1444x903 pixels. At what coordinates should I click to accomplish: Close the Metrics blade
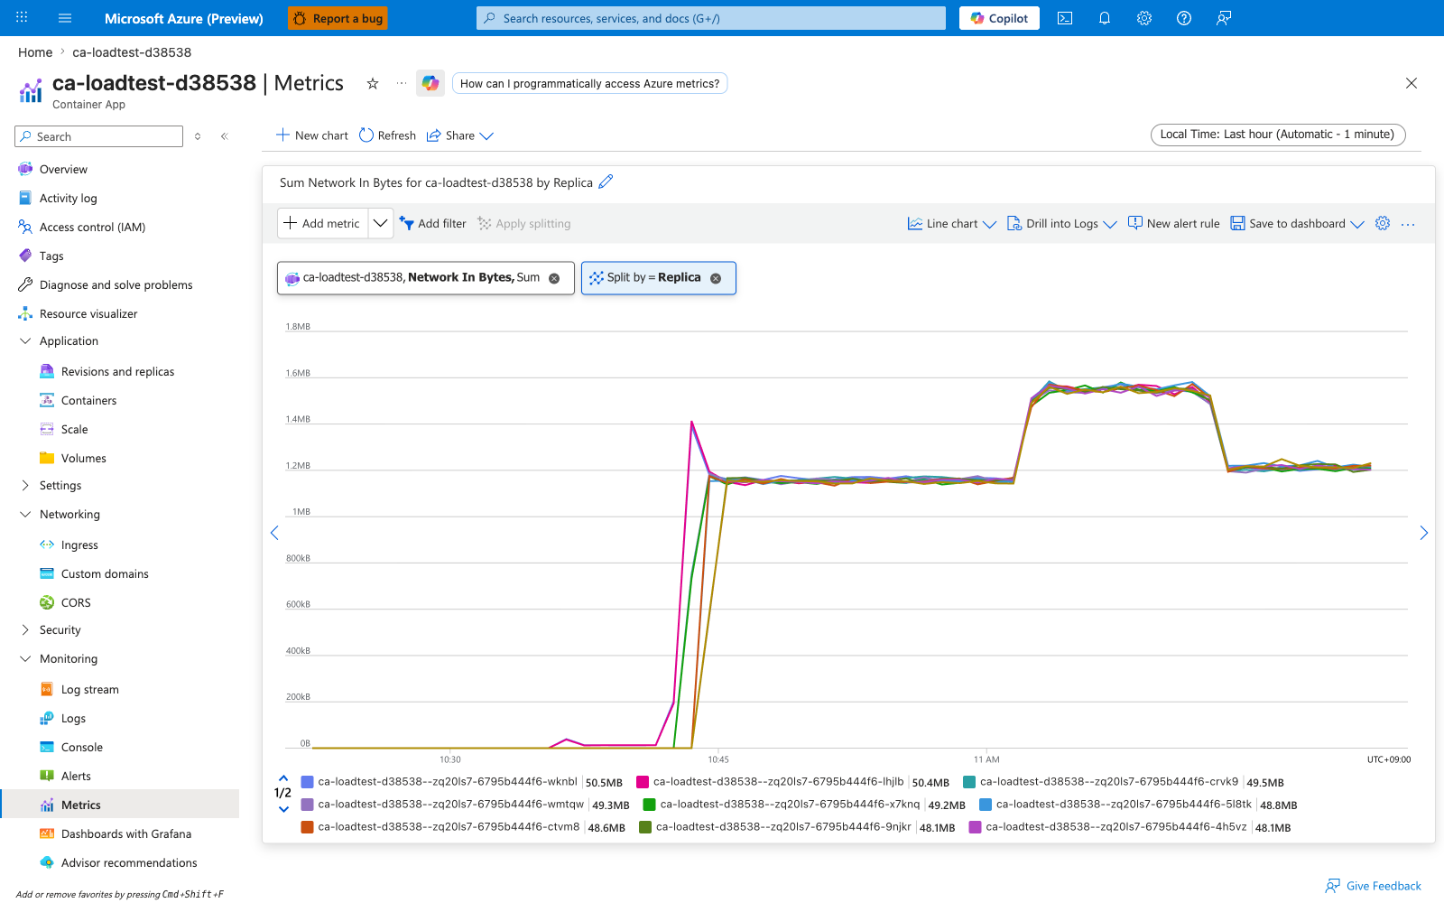pyautogui.click(x=1412, y=83)
